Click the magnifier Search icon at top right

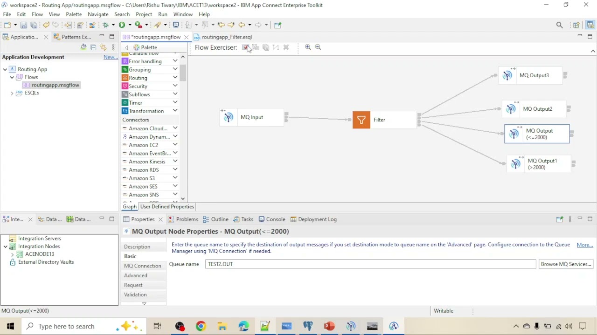tap(560, 25)
